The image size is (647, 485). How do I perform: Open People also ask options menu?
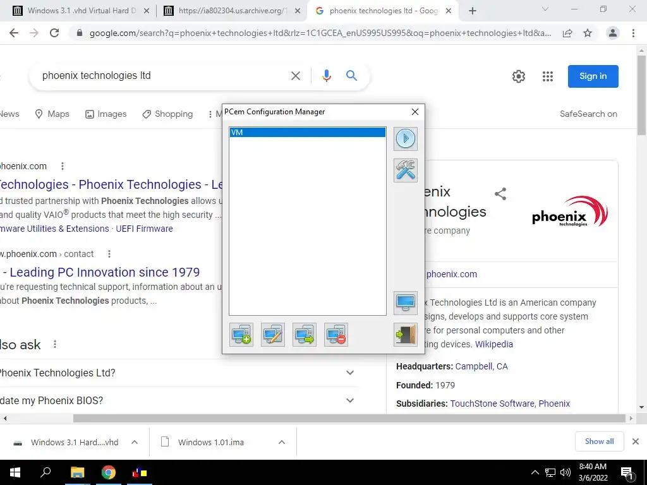click(x=55, y=344)
